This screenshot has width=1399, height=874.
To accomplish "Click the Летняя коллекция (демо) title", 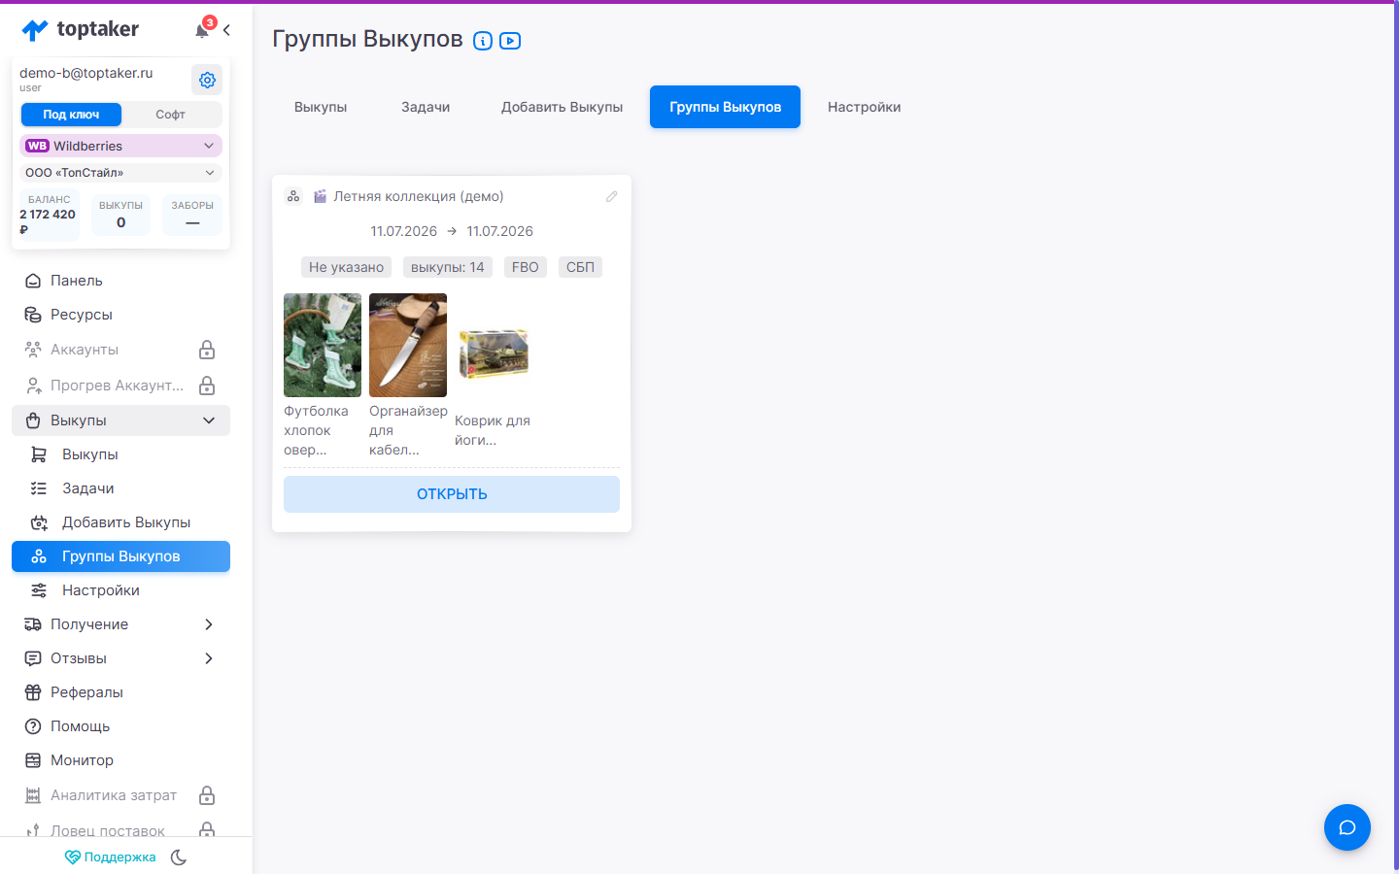I will pos(419,196).
